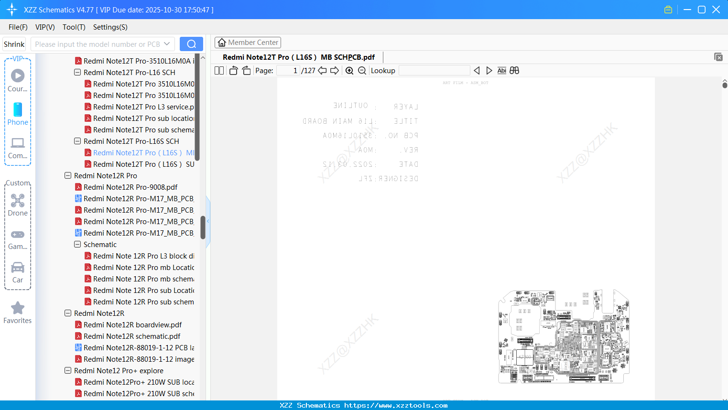Image resolution: width=728 pixels, height=410 pixels.
Task: Select the Car category icon
Action: coord(18,272)
